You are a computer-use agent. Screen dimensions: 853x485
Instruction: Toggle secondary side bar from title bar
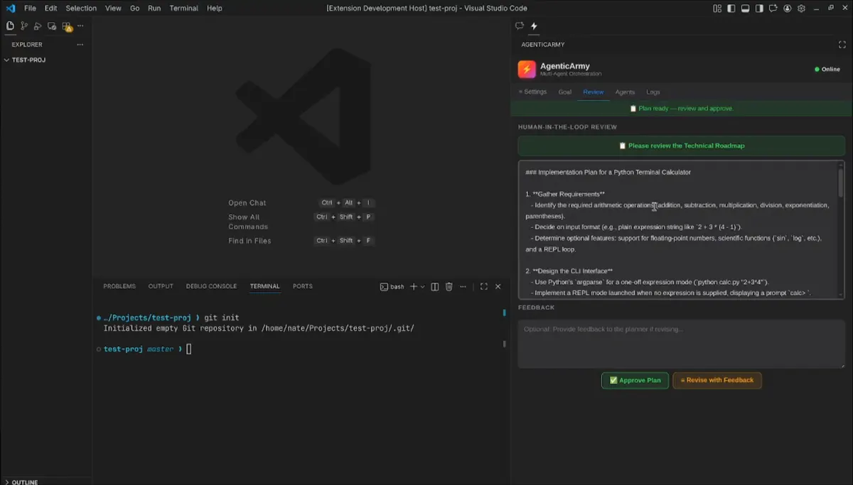(x=759, y=9)
